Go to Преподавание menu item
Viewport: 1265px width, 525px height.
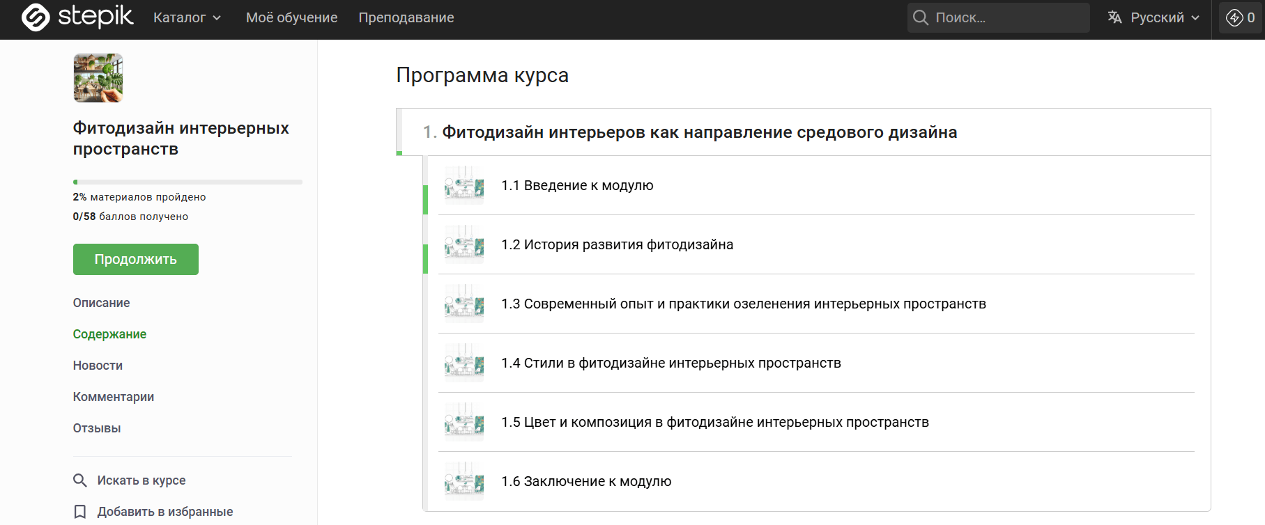(406, 17)
